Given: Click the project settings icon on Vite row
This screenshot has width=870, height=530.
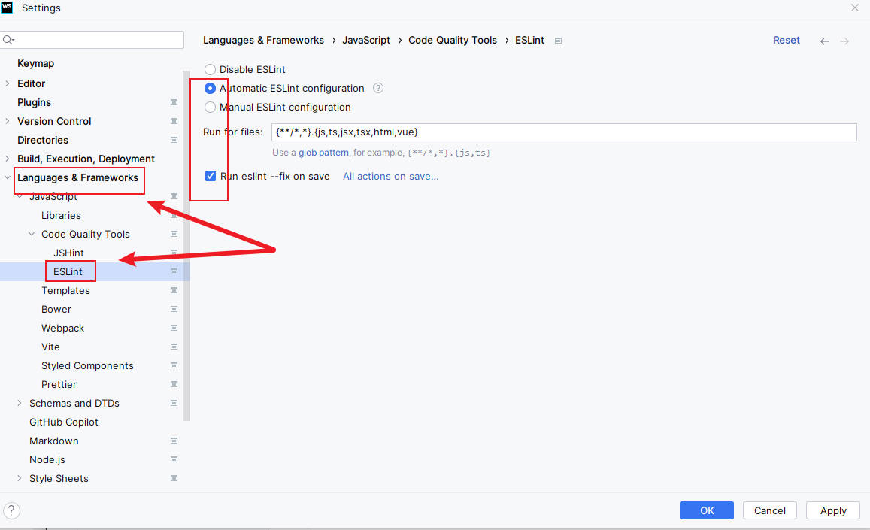Looking at the screenshot, I should pos(174,347).
